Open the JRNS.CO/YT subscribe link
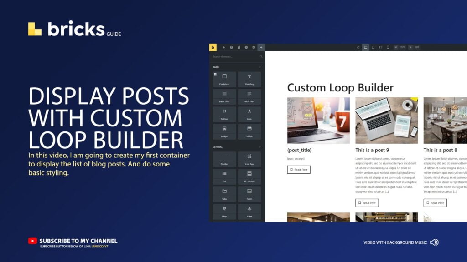The height and width of the screenshot is (262, 467). 100,247
